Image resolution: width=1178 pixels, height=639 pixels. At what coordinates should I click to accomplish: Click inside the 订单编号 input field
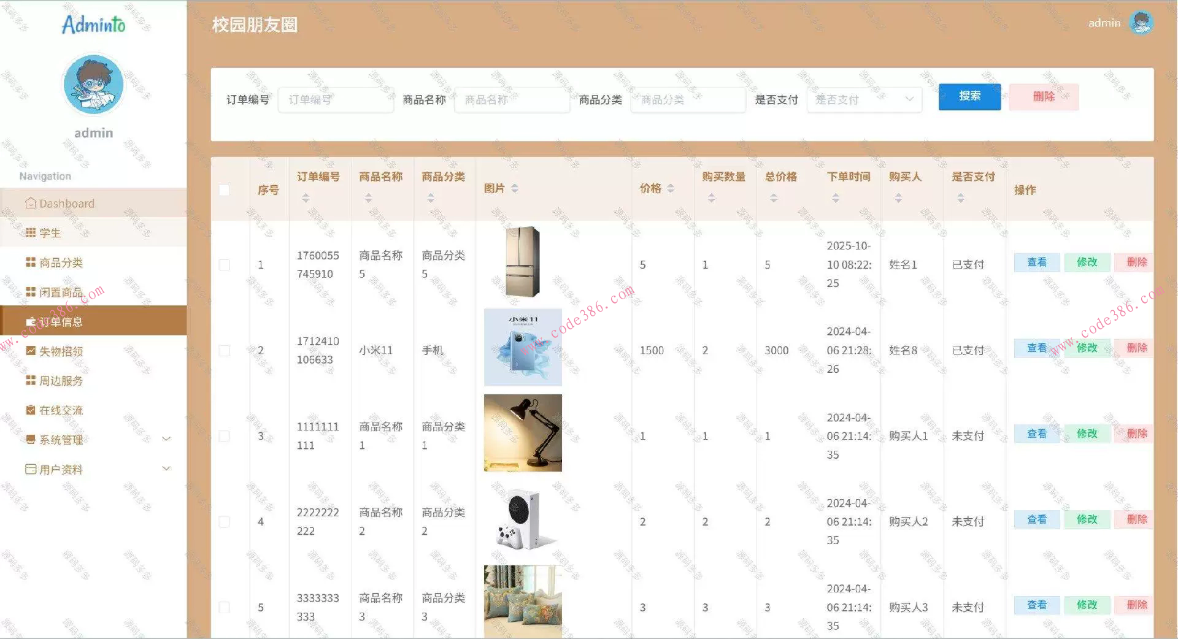click(x=336, y=99)
